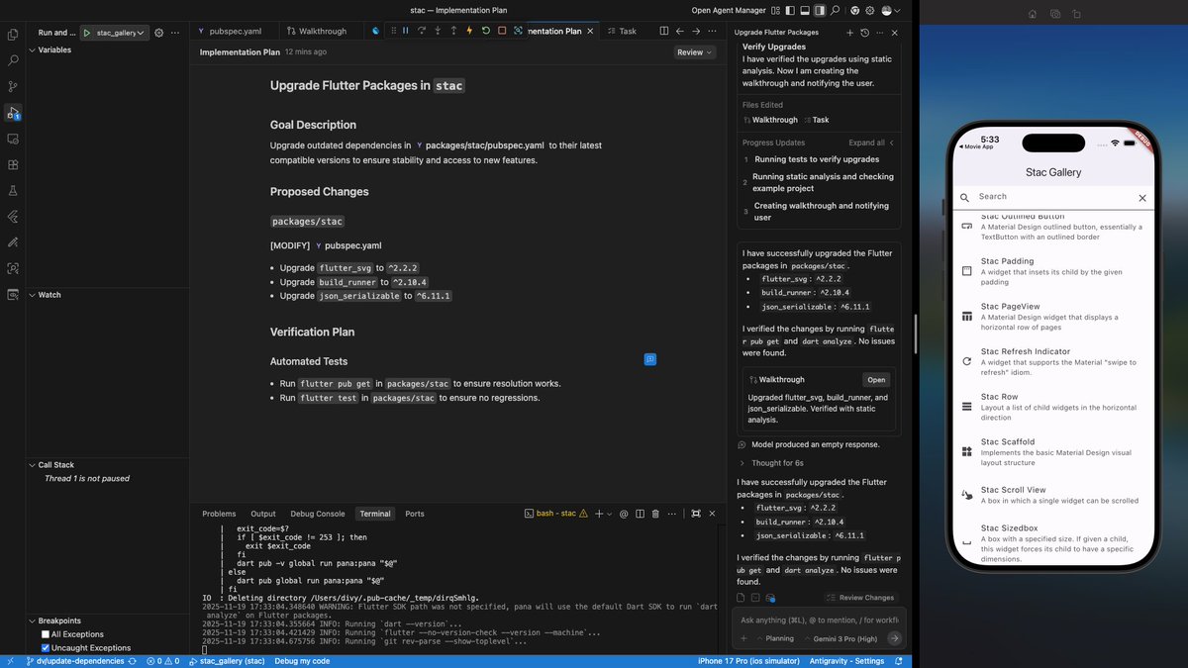Navigate back with the editor left arrow

coord(680,32)
